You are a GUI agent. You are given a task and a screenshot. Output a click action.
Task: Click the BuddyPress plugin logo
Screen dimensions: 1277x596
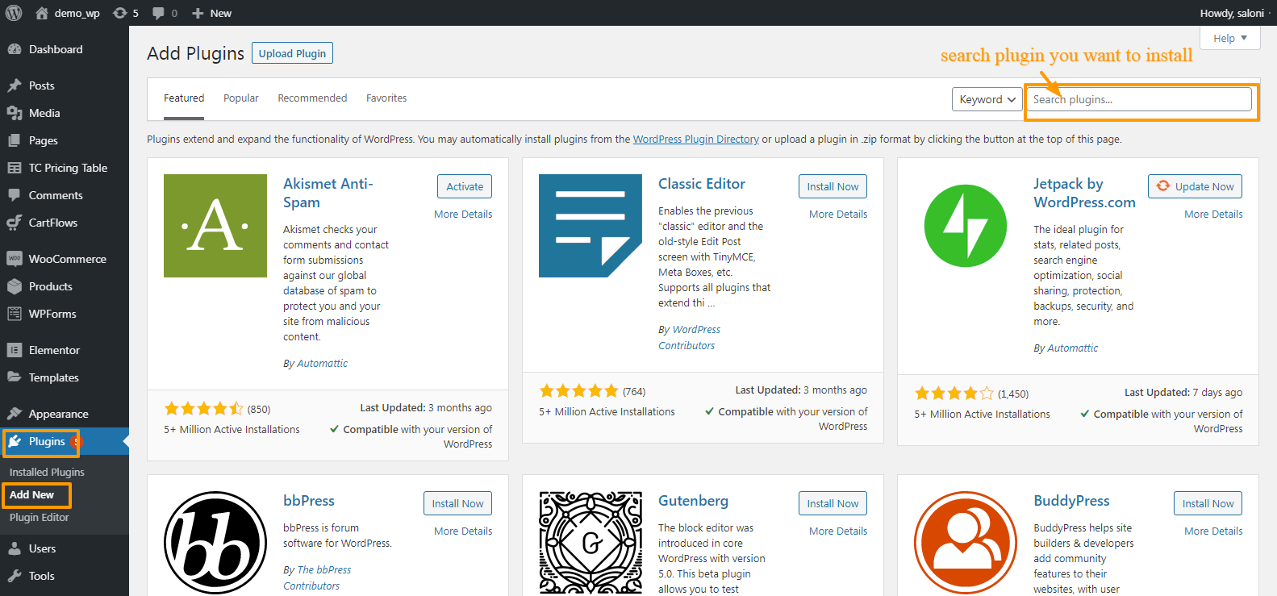tap(966, 543)
